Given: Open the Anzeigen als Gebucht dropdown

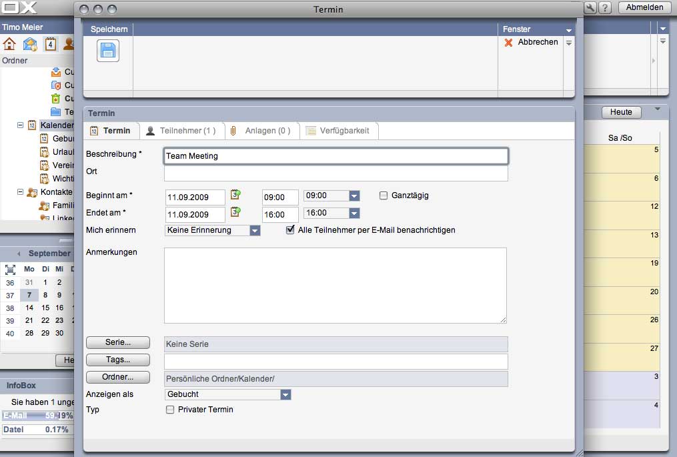Looking at the screenshot, I should click(x=286, y=394).
